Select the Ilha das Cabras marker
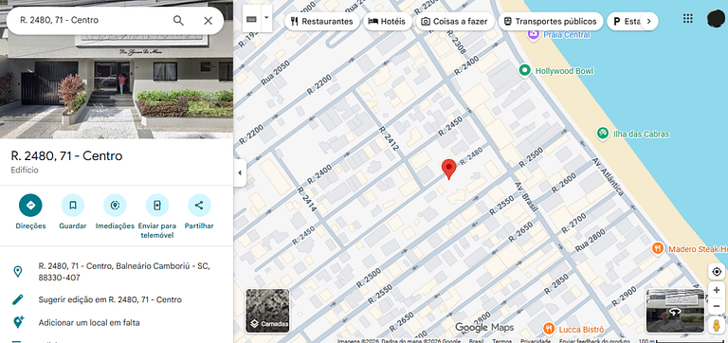Viewport: 728px width, 343px height. (x=603, y=134)
